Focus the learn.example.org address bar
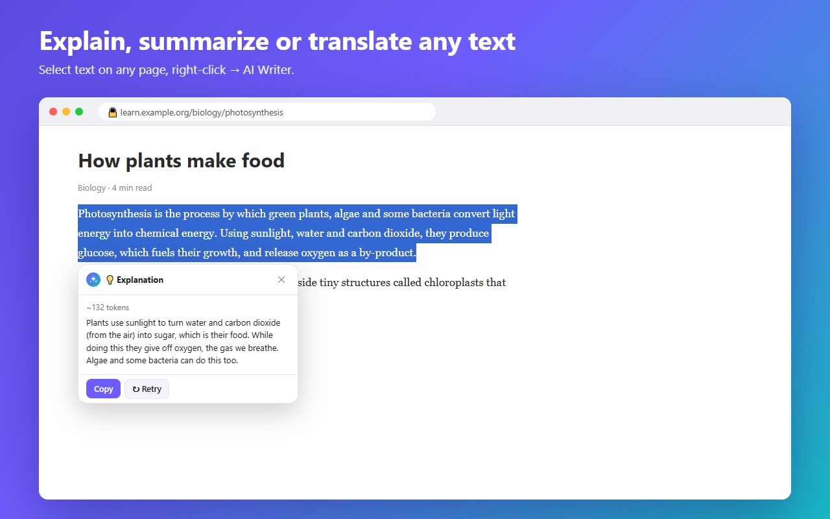The width and height of the screenshot is (830, 519). pos(267,112)
